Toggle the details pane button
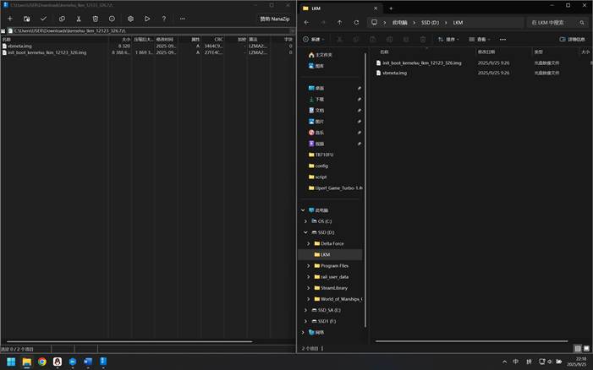Image resolution: width=593 pixels, height=370 pixels. click(574, 39)
